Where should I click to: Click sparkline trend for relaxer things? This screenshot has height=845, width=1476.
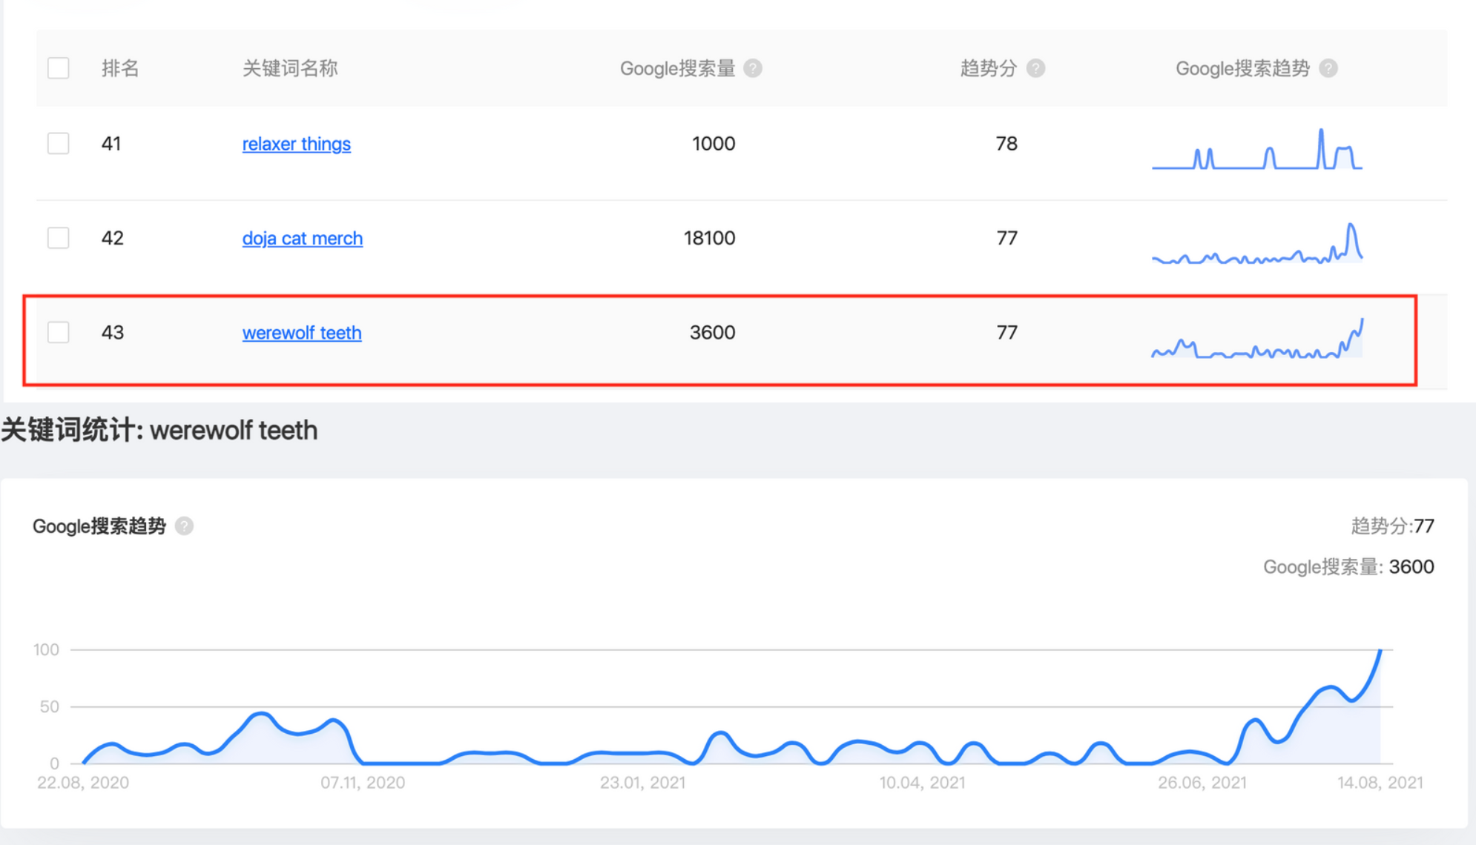(x=1256, y=151)
